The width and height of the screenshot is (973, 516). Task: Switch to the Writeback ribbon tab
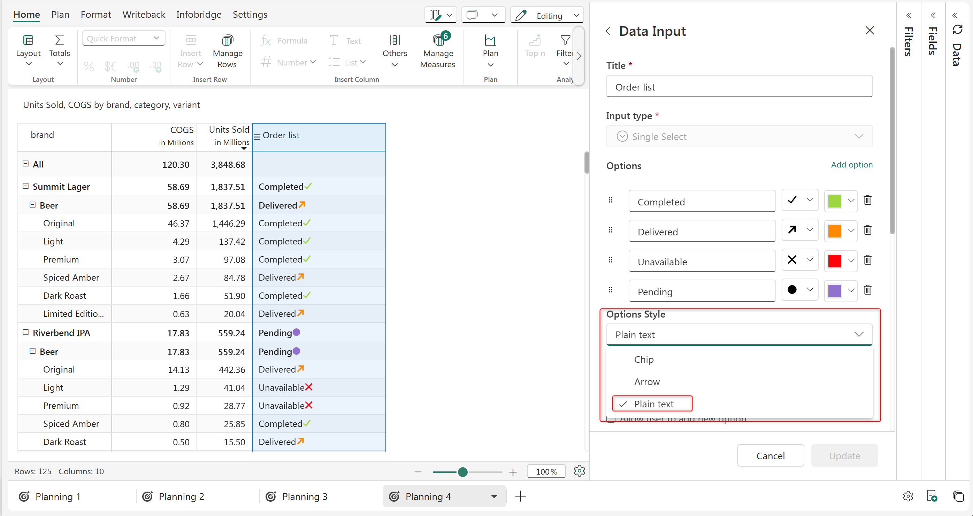coord(144,14)
